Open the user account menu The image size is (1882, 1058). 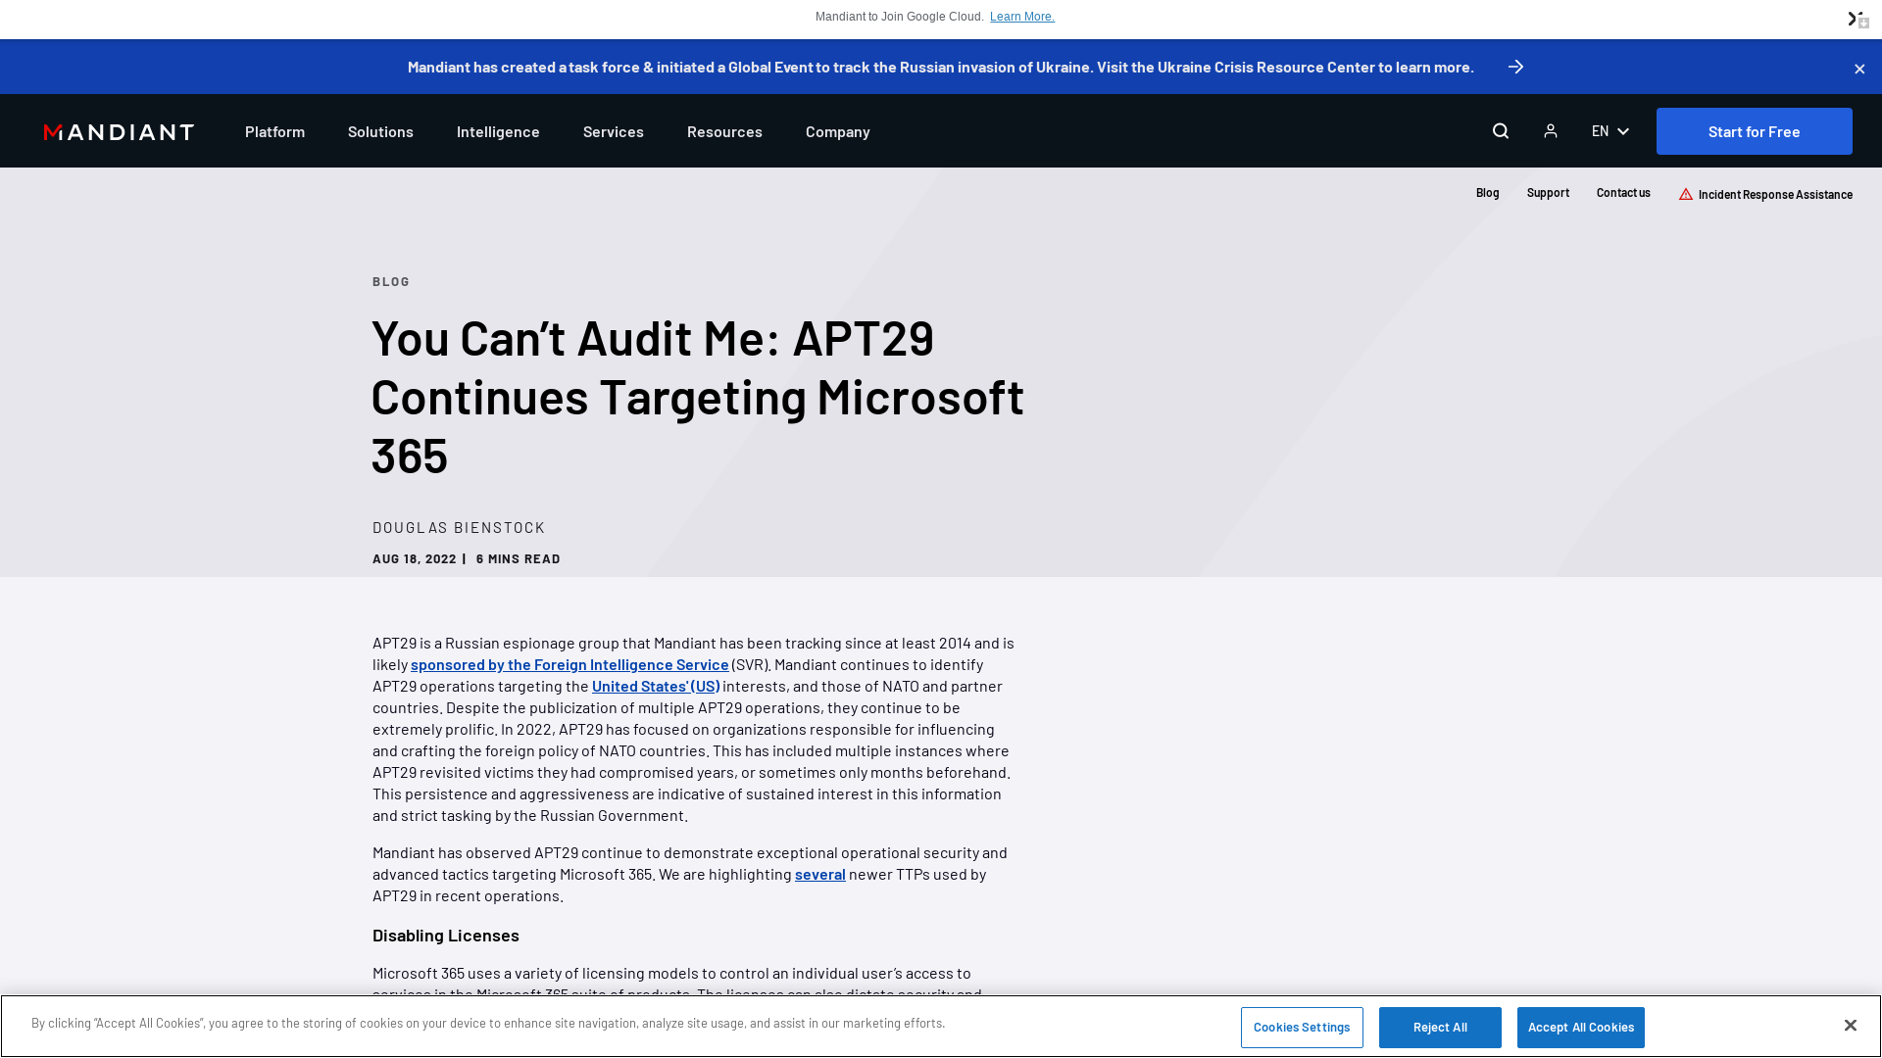coord(1550,130)
